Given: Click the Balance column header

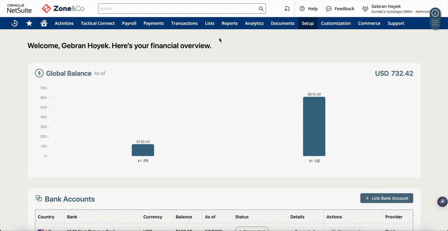Looking at the screenshot, I should (x=184, y=217).
